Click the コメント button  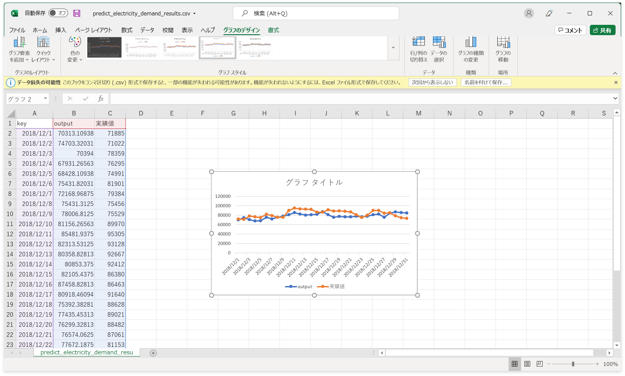click(x=570, y=30)
